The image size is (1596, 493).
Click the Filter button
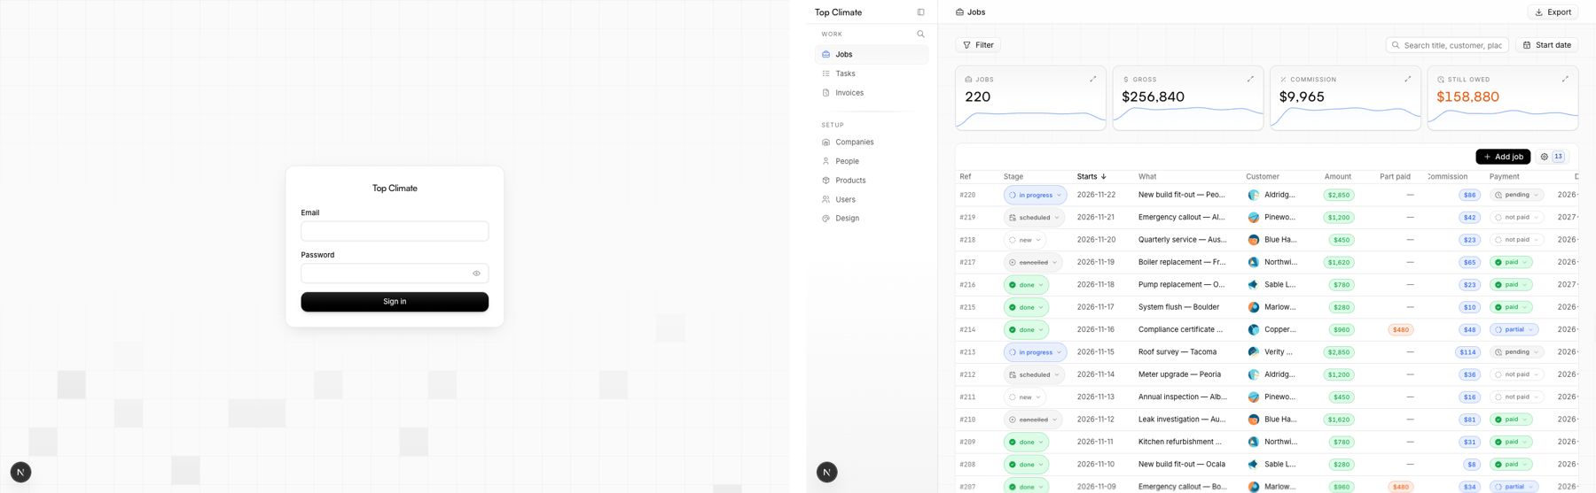[x=978, y=45]
